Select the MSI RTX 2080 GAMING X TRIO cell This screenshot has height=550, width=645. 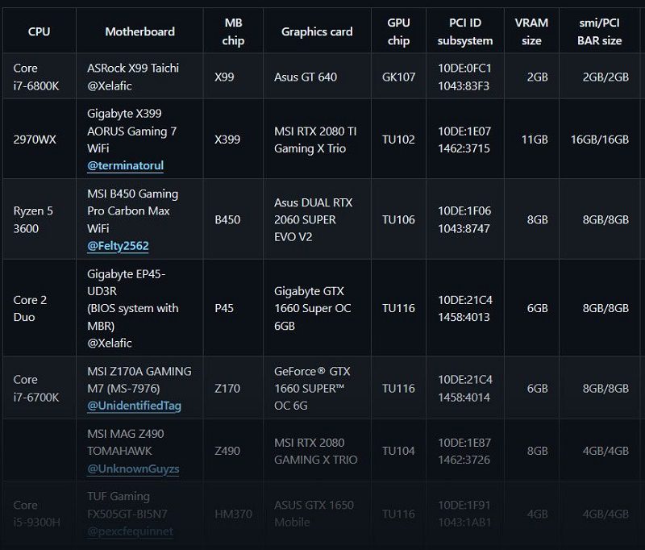tap(317, 451)
